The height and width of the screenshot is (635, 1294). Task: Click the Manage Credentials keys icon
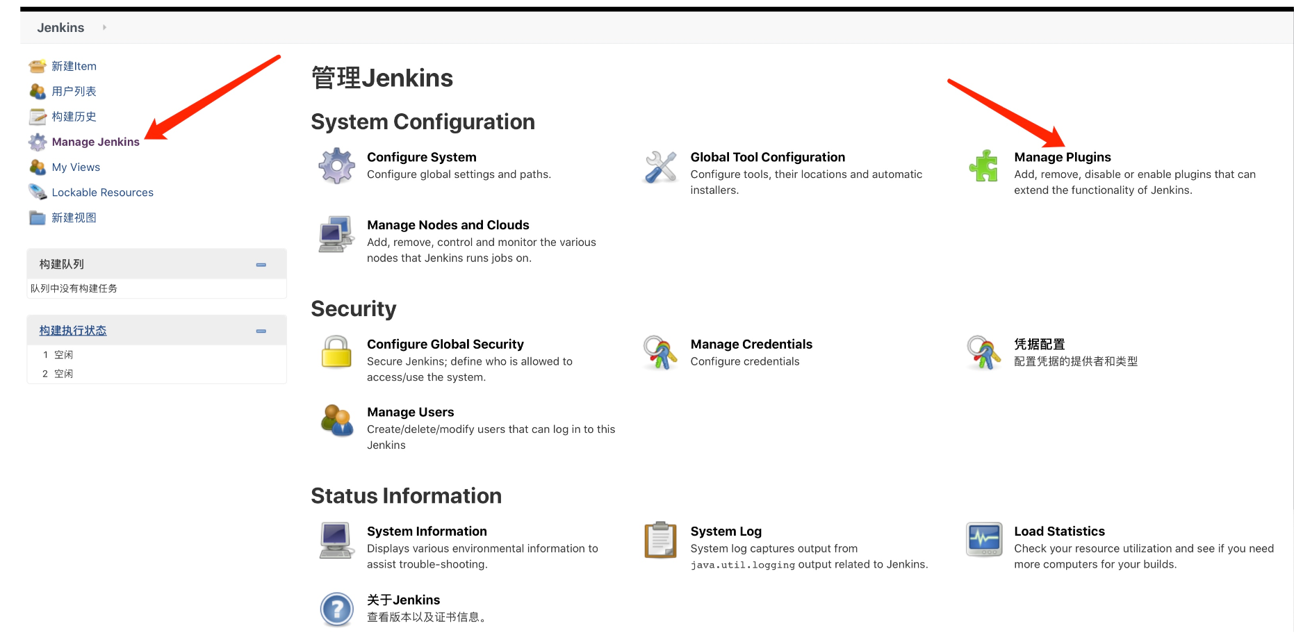tap(660, 352)
